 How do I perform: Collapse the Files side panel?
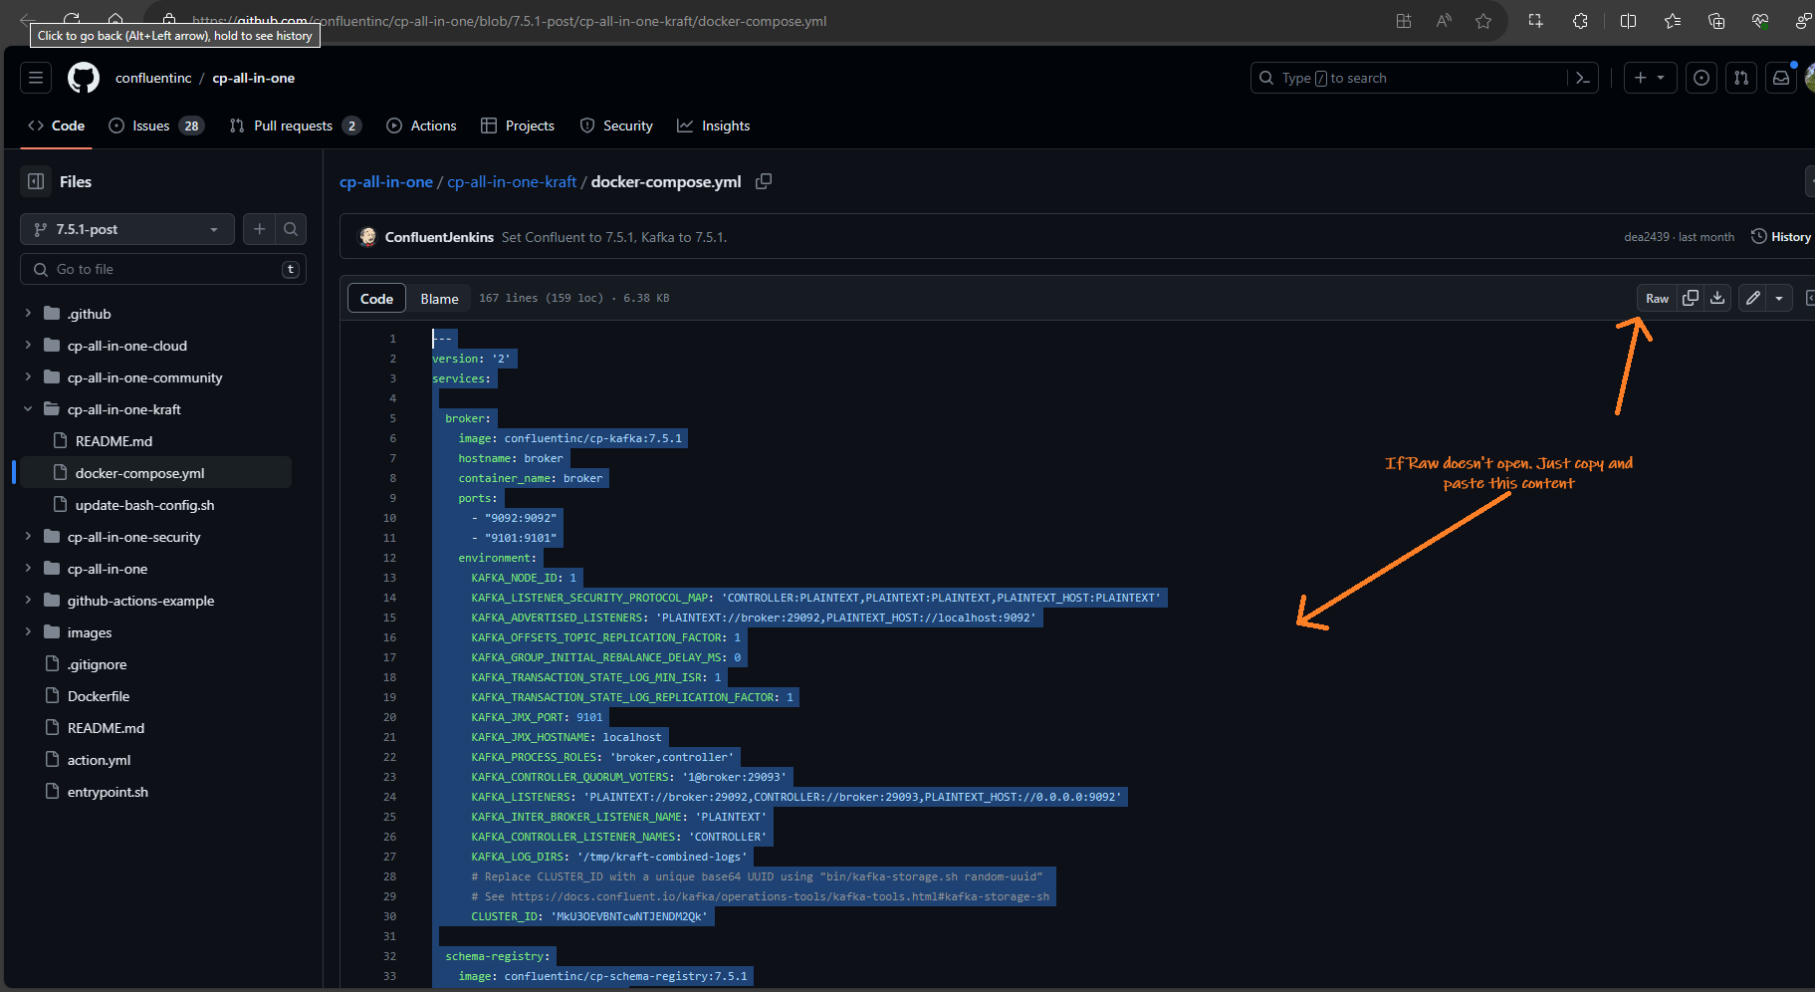36,181
